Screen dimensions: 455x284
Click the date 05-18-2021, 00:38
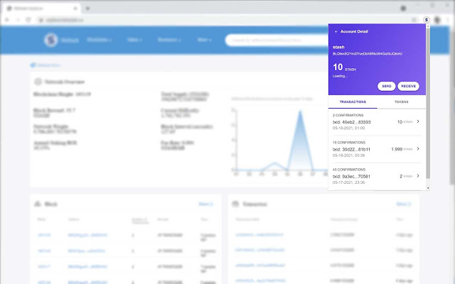point(348,155)
